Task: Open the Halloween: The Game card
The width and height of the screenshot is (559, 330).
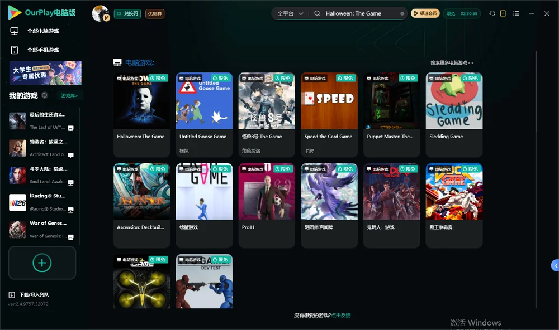Action: [141, 114]
